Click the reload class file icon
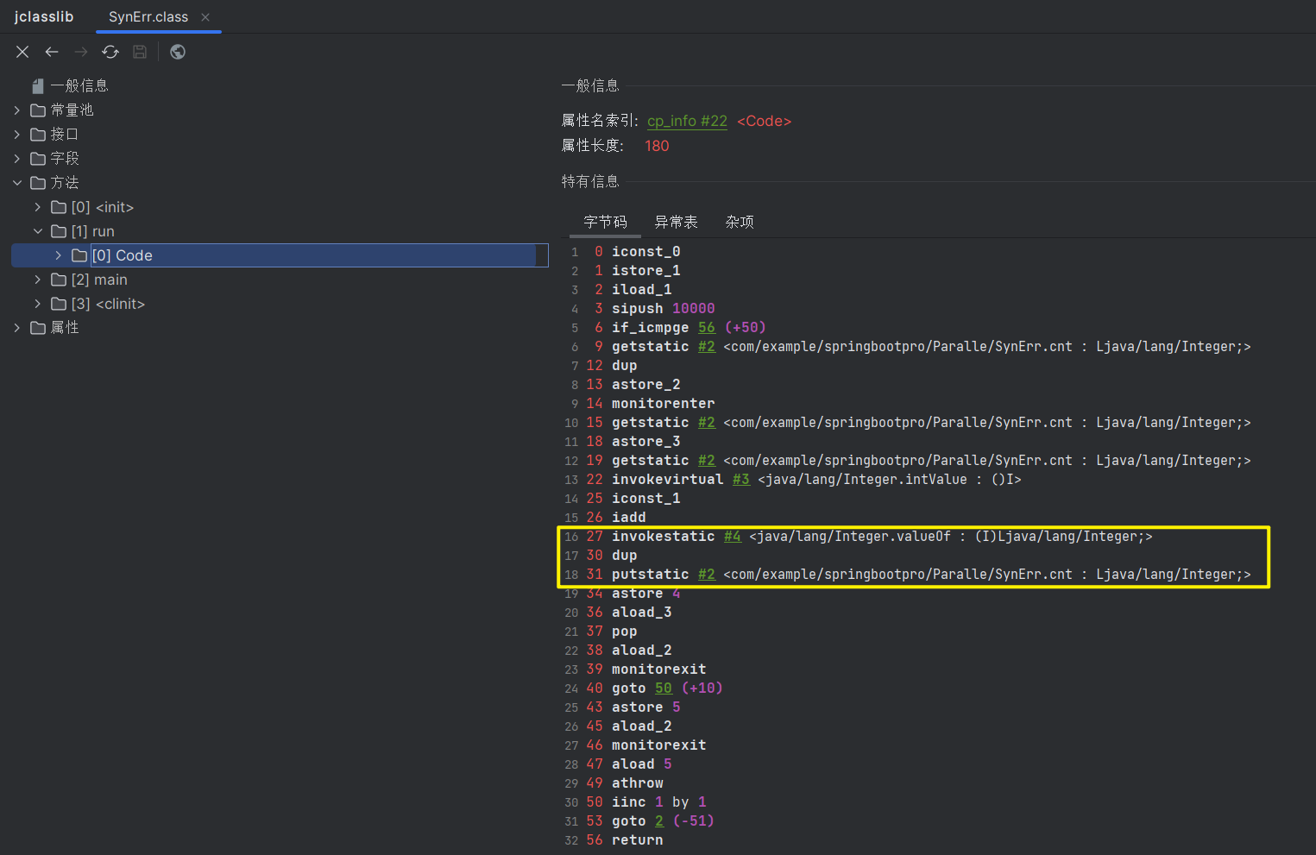1316x855 pixels. (x=110, y=52)
